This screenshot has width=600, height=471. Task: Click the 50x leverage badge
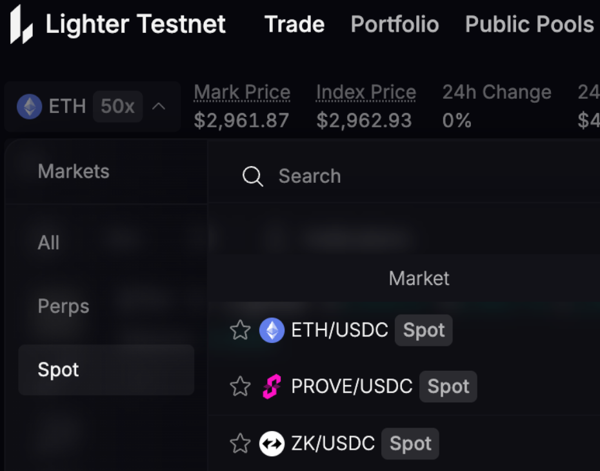(x=117, y=107)
